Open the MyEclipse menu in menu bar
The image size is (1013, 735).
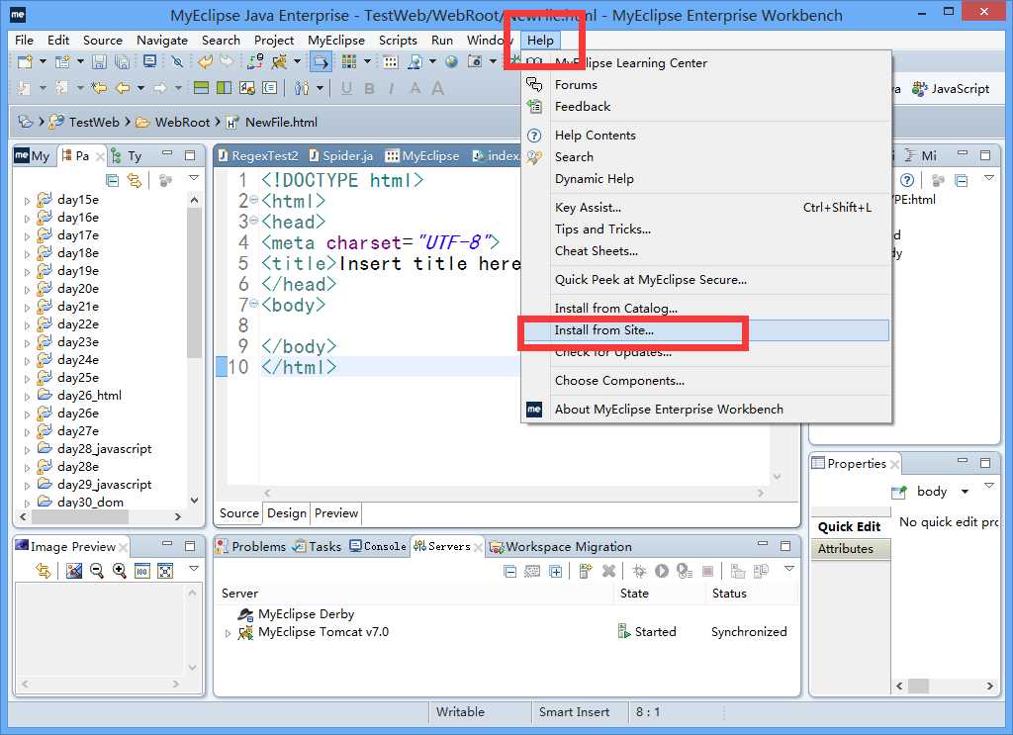coord(336,40)
